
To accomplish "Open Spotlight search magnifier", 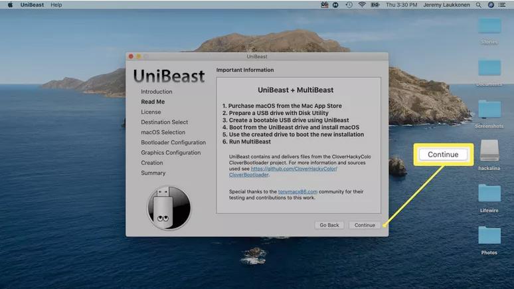I will coord(479,5).
